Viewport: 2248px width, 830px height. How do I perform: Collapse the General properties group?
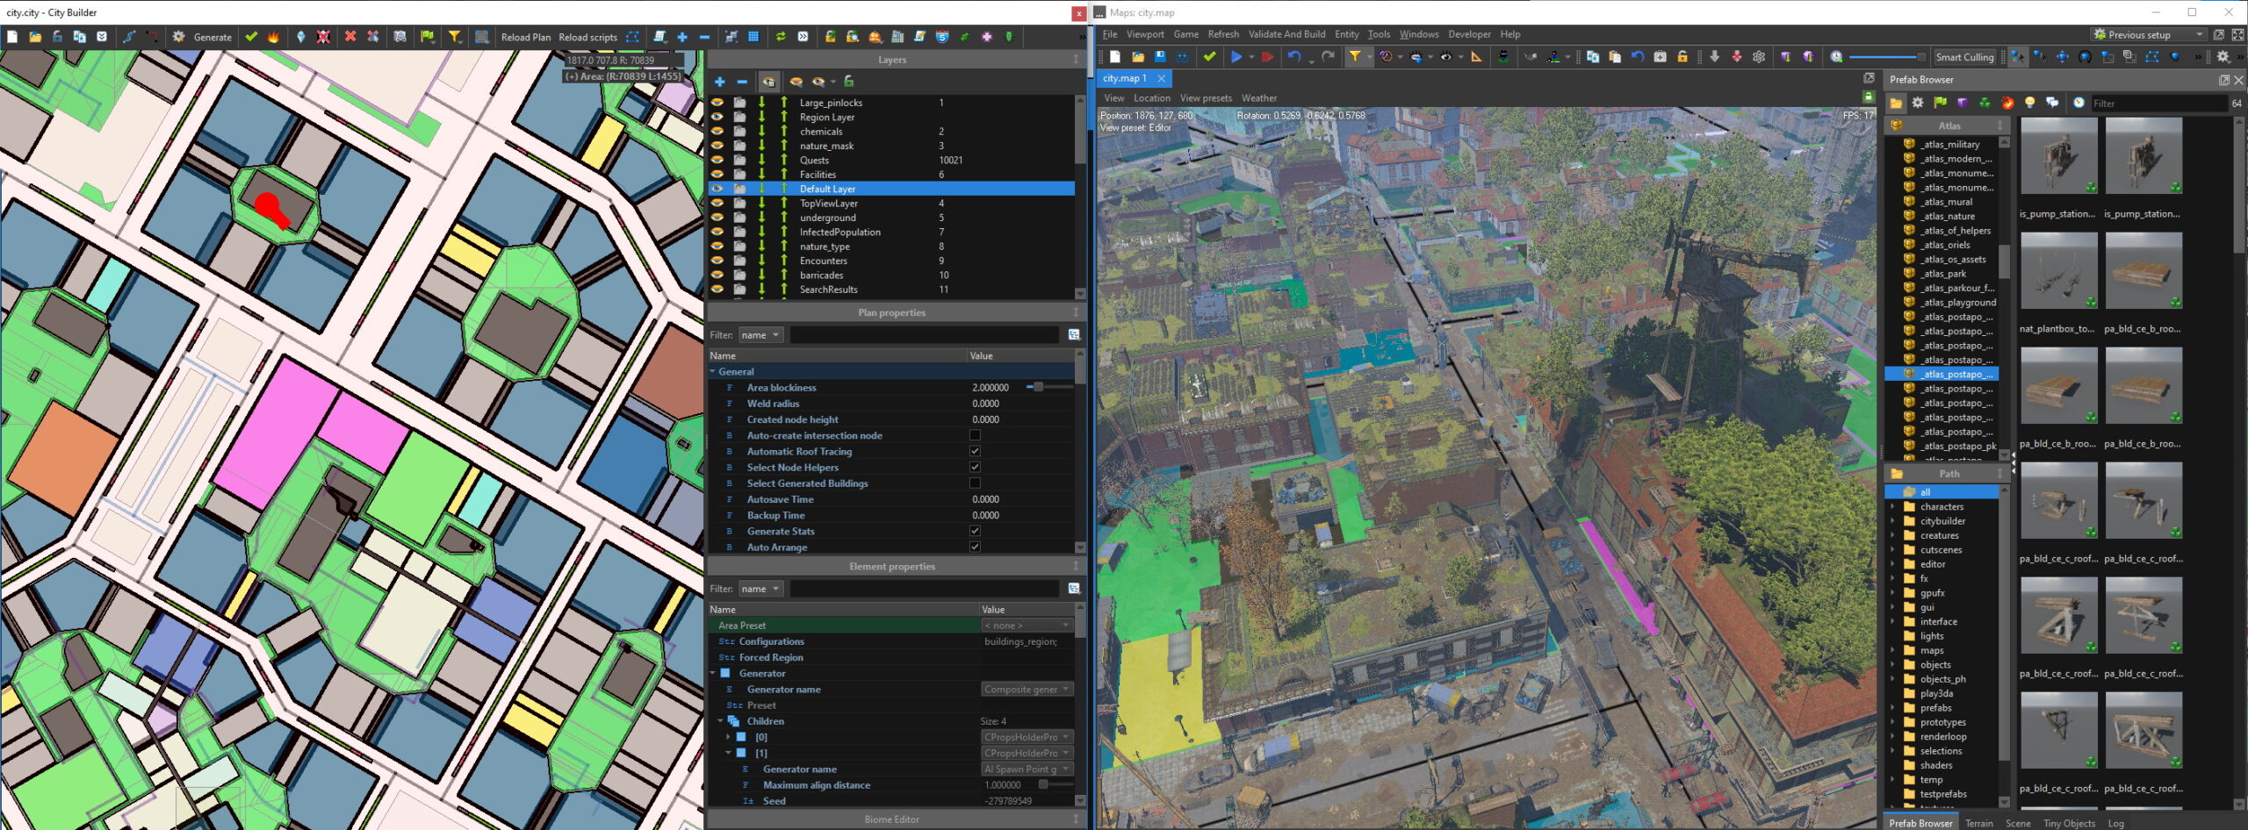point(713,372)
